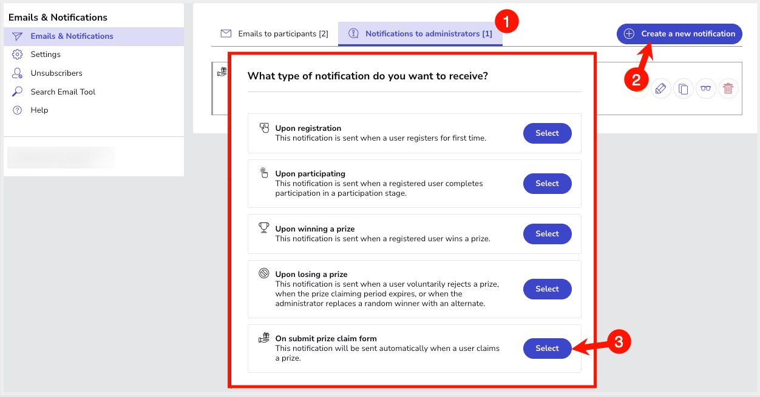Click the pencil edit icon for the notification
The height and width of the screenshot is (397, 760).
pyautogui.click(x=660, y=89)
